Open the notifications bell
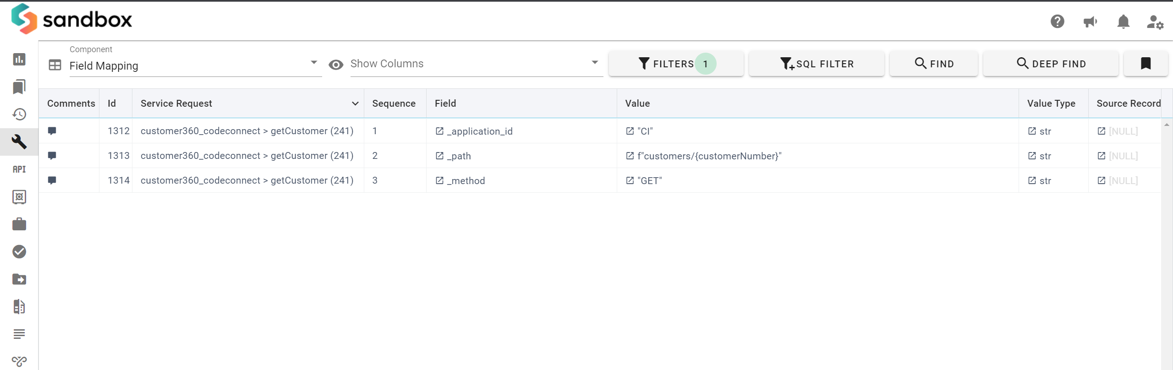 tap(1123, 22)
